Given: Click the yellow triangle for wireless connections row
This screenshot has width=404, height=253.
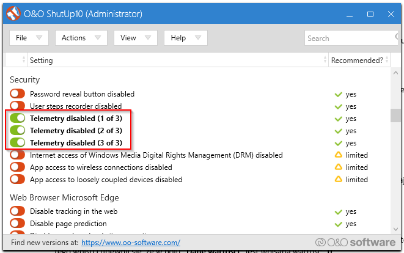Looking at the screenshot, I should pos(339,167).
